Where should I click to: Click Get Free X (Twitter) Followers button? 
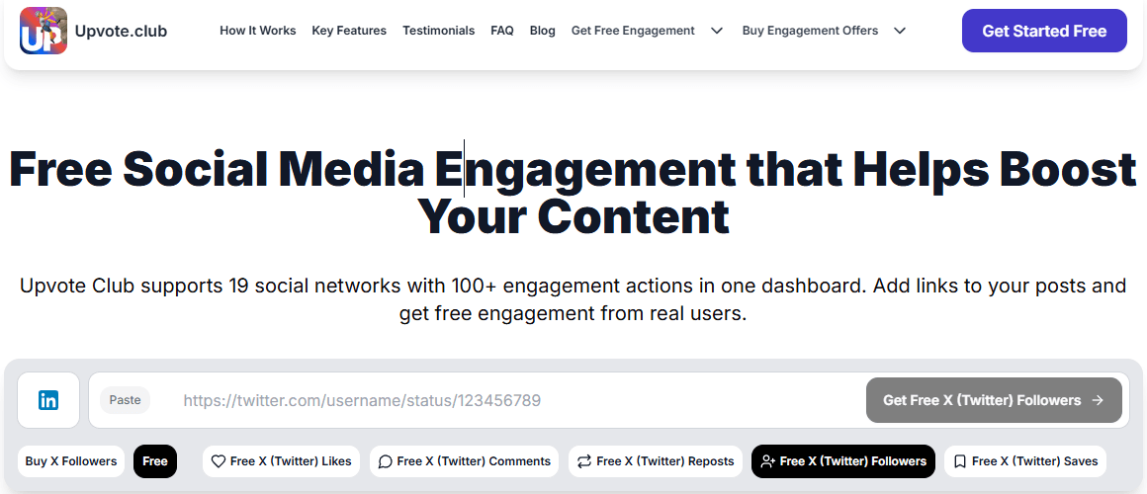994,400
